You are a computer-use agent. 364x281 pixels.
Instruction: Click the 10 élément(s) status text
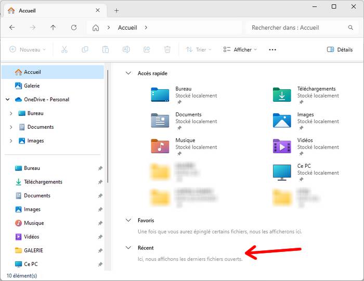[x=22, y=276]
